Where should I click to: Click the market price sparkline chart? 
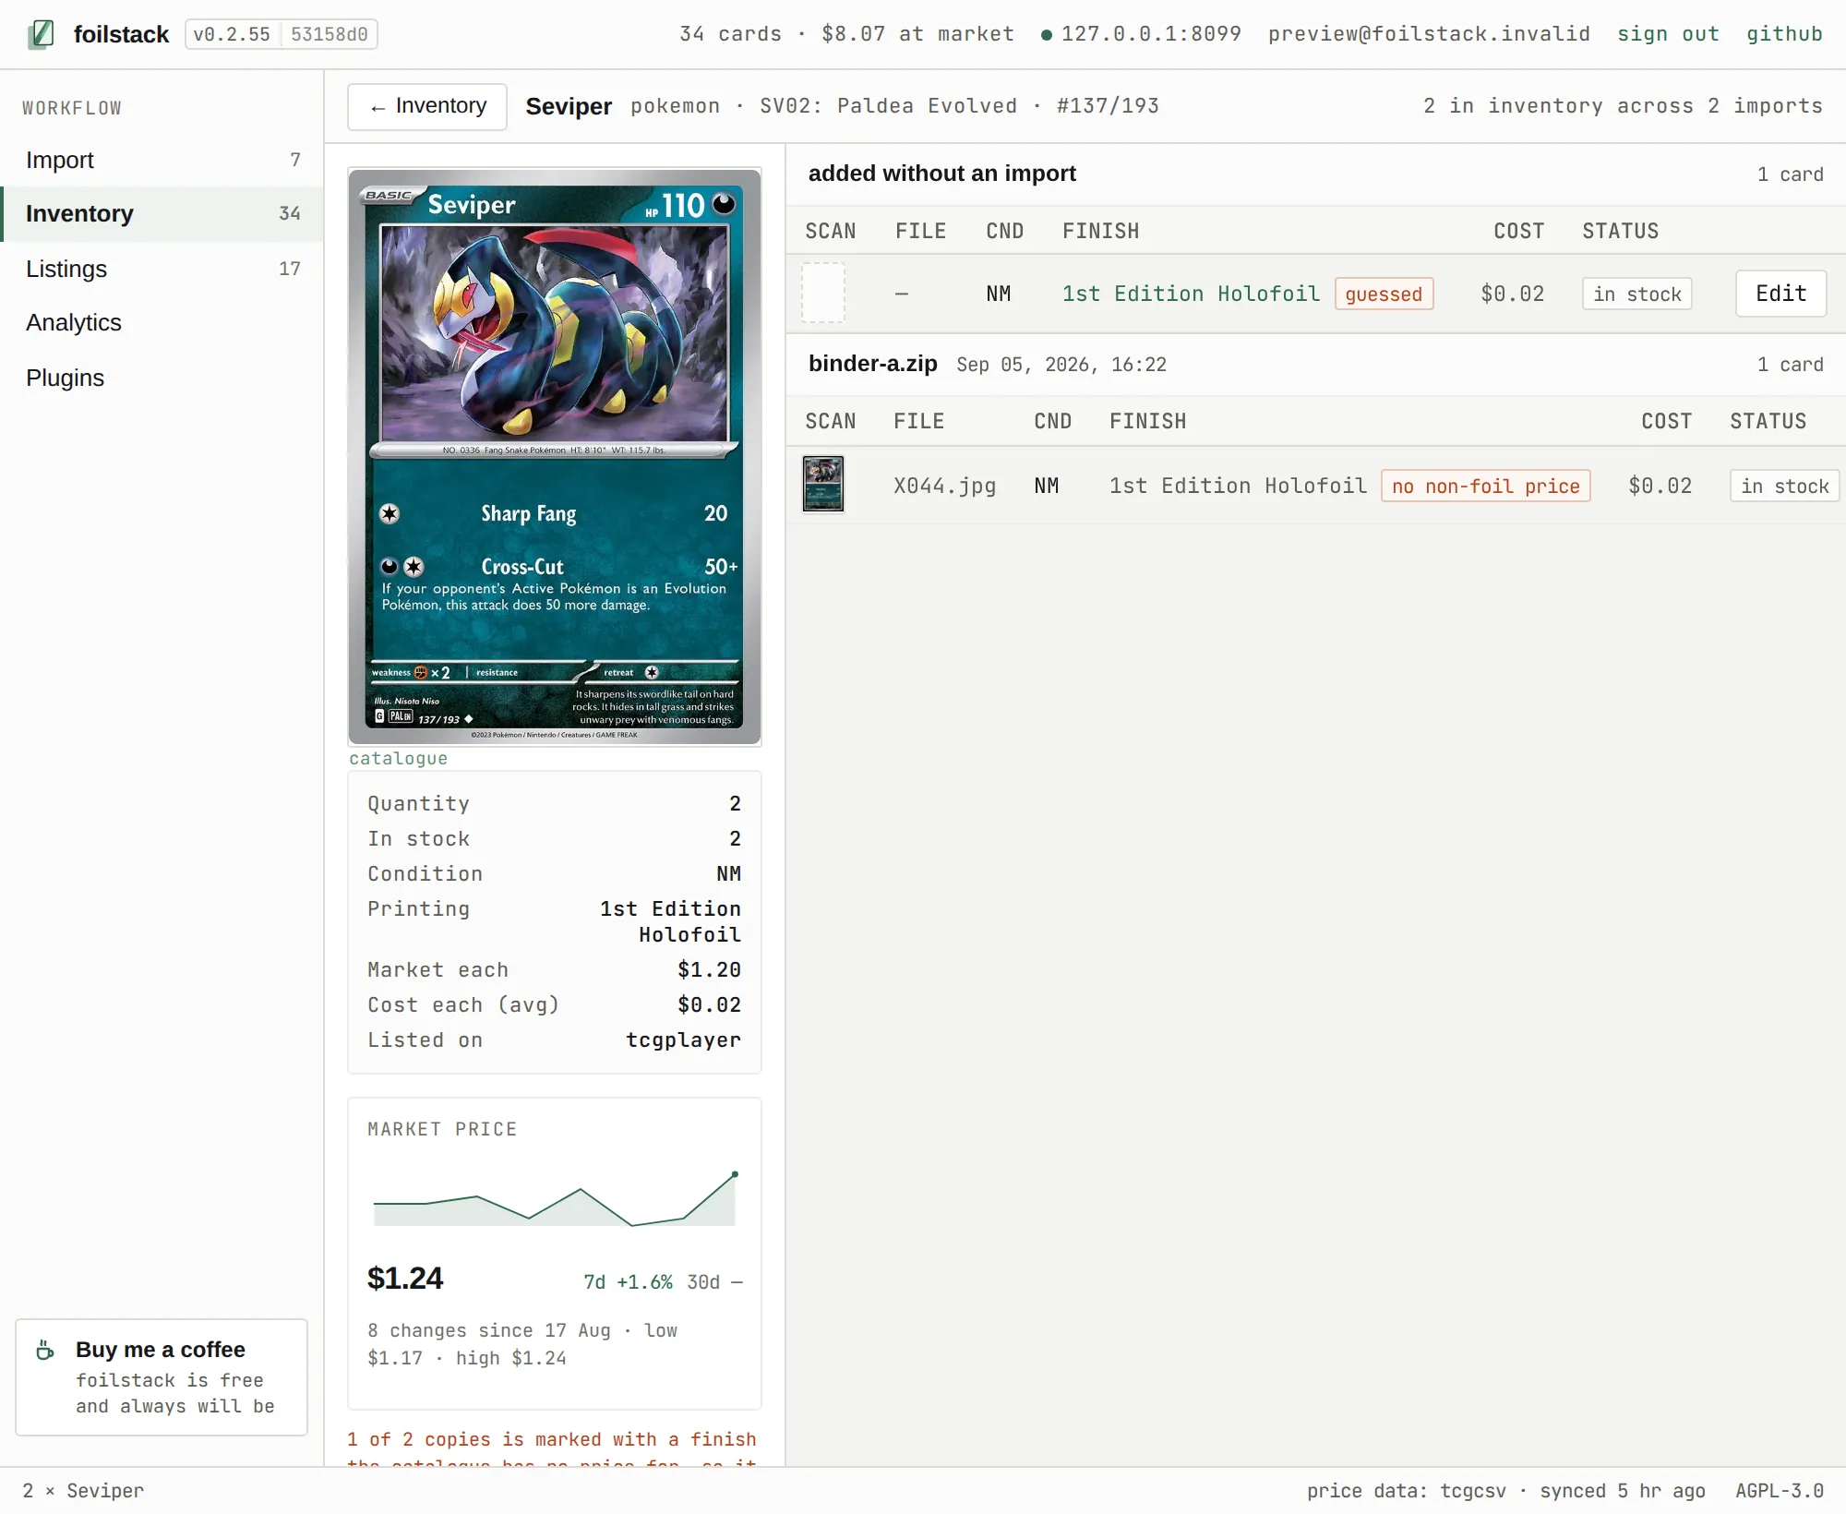[x=555, y=1198]
